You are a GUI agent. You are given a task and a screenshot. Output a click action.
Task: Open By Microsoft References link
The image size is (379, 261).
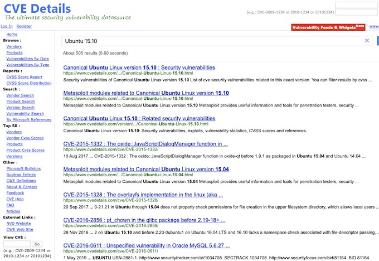tap(29, 119)
